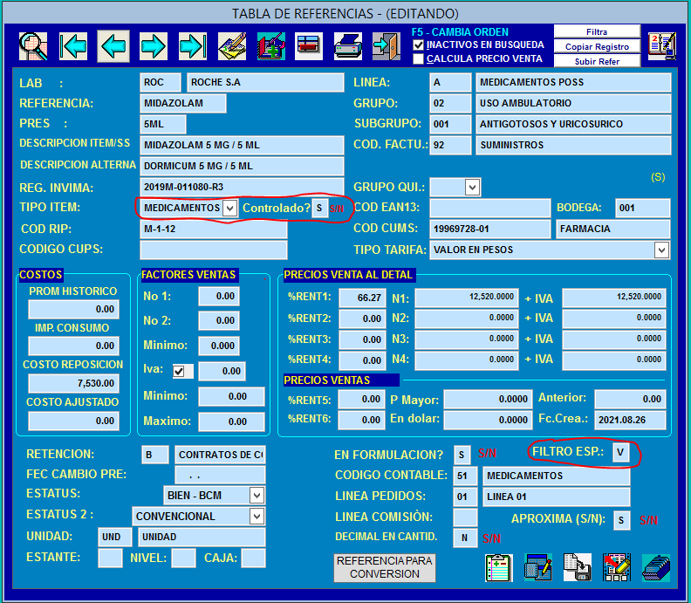The width and height of the screenshot is (691, 603).
Task: Go to first record arrow
Action: (x=72, y=46)
